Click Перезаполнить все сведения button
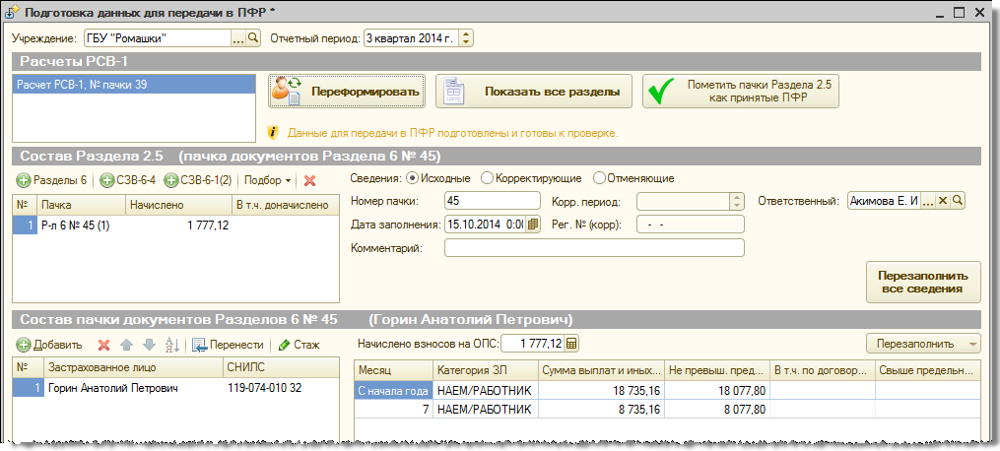 tap(923, 281)
